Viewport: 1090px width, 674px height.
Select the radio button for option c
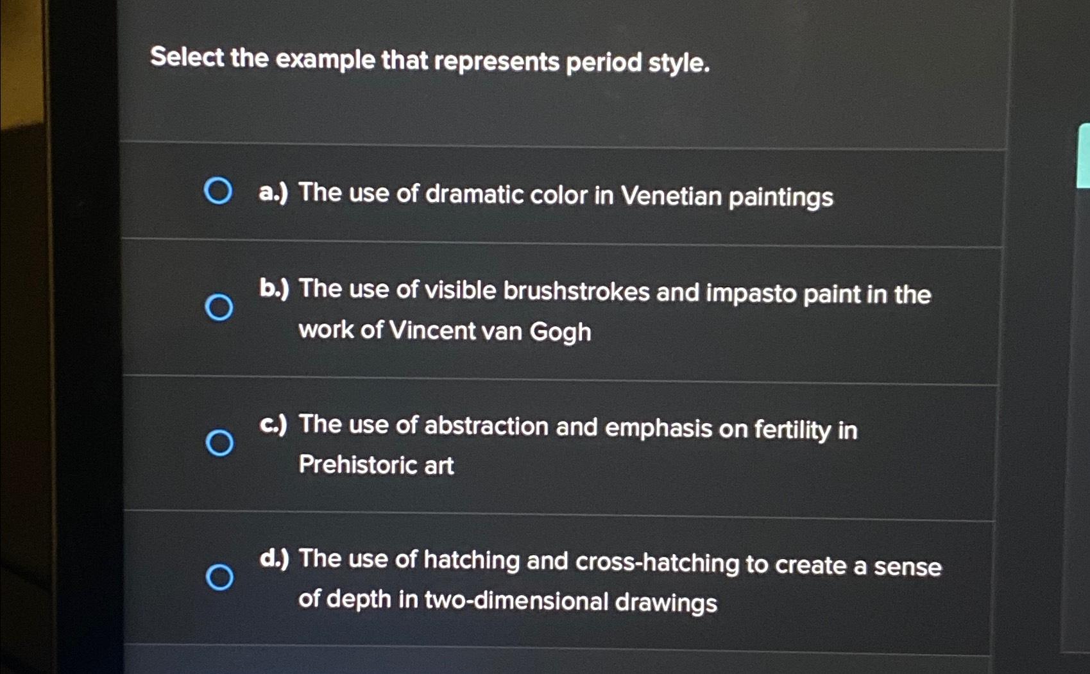click(219, 442)
